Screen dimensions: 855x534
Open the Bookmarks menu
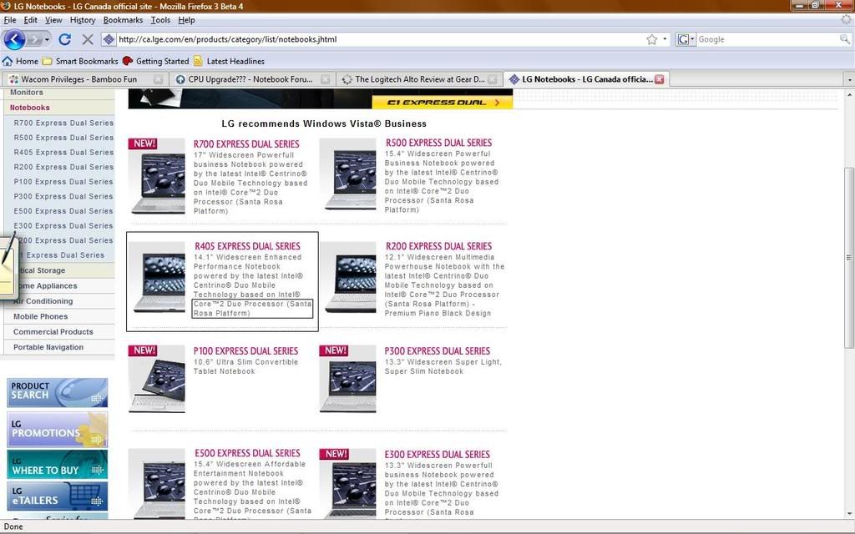click(x=124, y=20)
